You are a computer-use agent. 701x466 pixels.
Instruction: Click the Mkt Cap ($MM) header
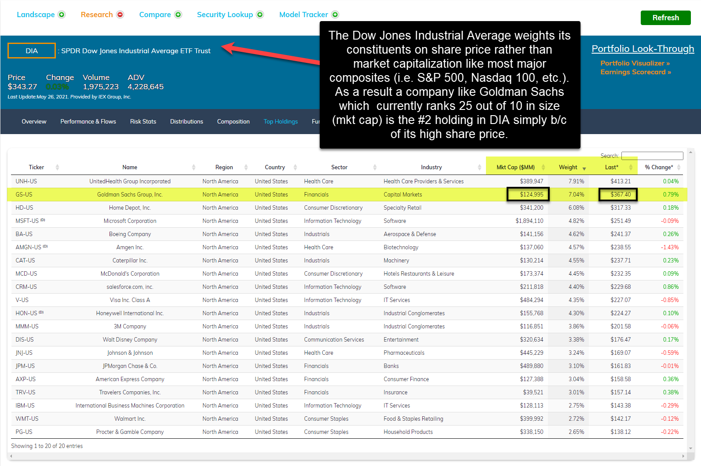click(515, 167)
